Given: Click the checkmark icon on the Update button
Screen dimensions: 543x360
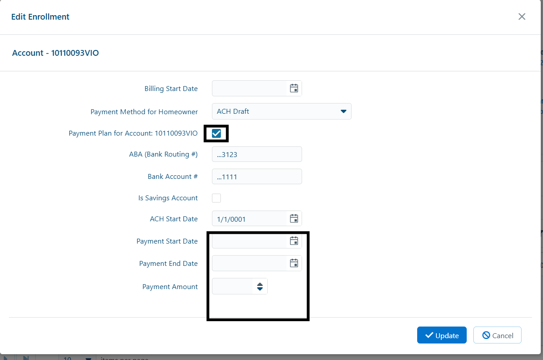Looking at the screenshot, I should click(429, 335).
